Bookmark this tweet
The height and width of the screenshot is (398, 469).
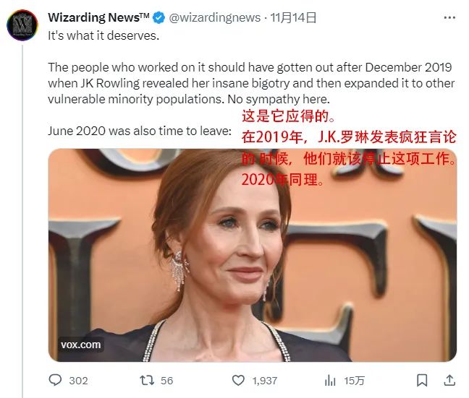422,381
